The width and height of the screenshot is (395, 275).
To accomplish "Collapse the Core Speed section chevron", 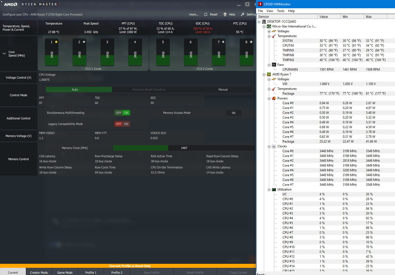I will click(4, 54).
